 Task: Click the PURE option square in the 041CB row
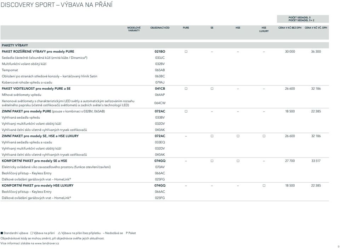[x=186, y=89]
